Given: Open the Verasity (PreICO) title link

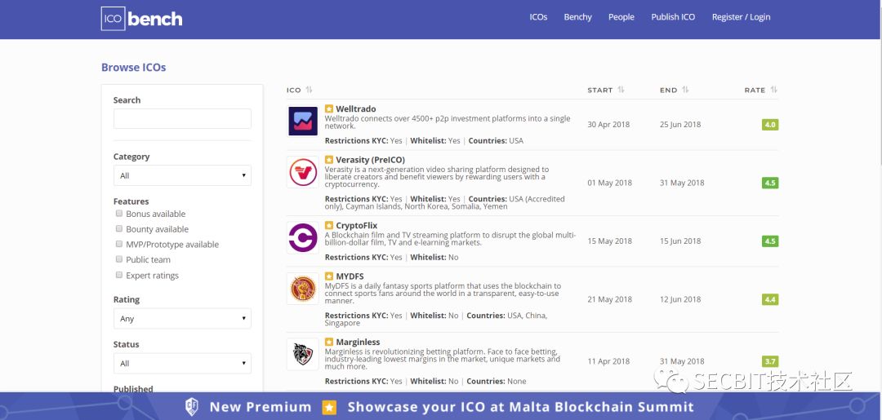Looking at the screenshot, I should [370, 160].
